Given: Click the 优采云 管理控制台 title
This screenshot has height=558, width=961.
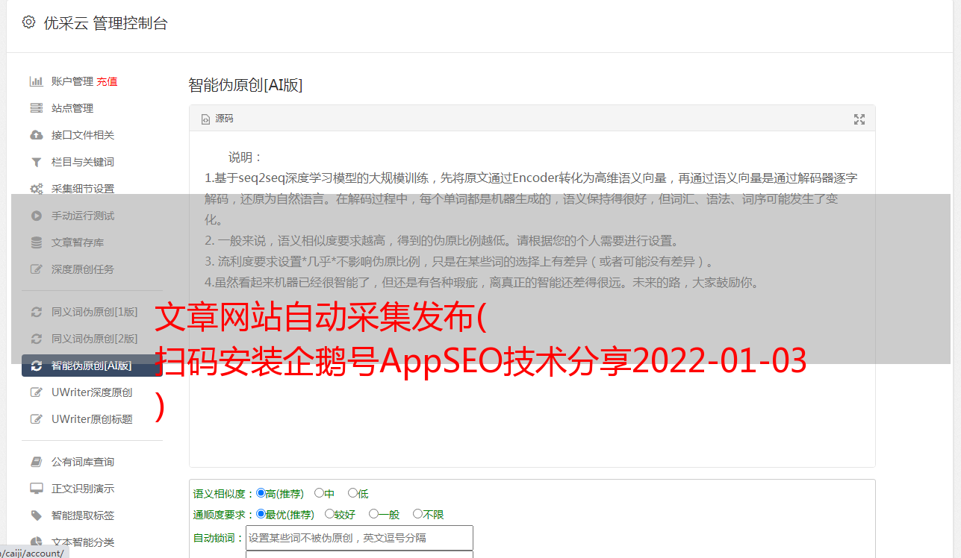Looking at the screenshot, I should pos(105,23).
